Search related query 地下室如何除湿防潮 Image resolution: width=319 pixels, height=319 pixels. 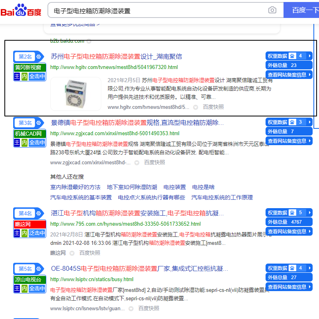(132, 187)
